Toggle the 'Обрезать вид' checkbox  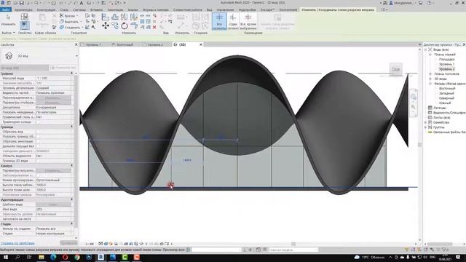[38, 132]
